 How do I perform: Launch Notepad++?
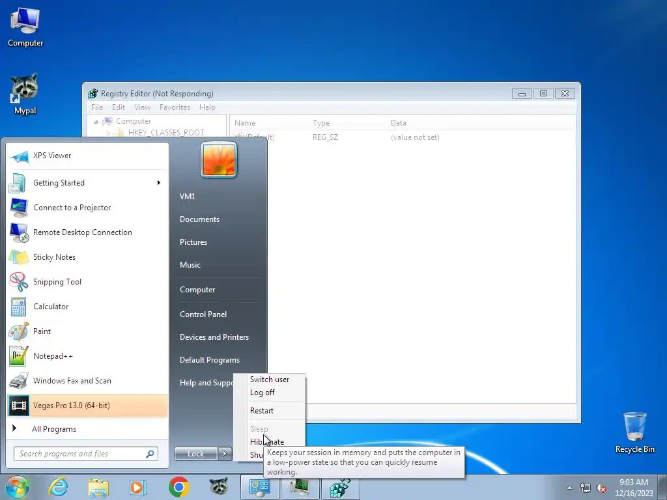tap(87, 356)
